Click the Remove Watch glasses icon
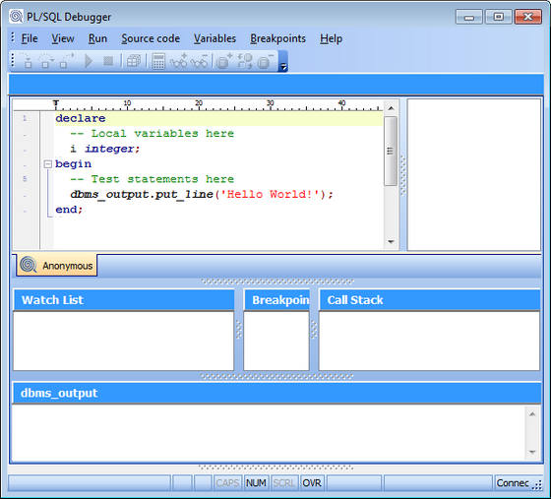 click(x=199, y=61)
